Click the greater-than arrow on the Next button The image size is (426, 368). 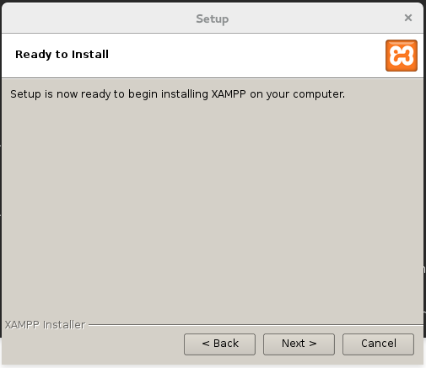click(313, 344)
